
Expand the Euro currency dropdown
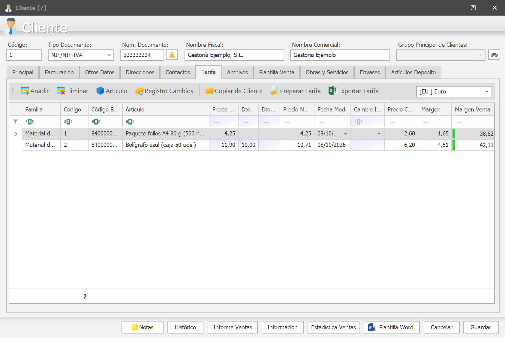pos(487,92)
